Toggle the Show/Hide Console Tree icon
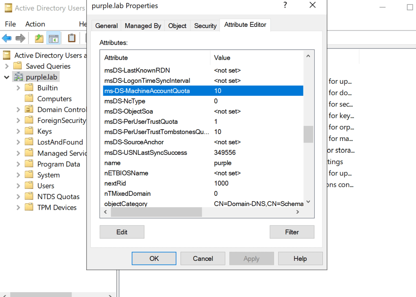Screen dimensions: 416x297 53,38
